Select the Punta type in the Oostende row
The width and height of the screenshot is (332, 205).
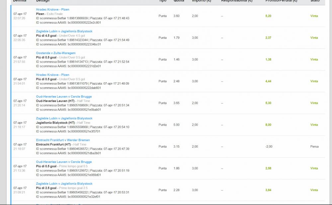coord(162,60)
